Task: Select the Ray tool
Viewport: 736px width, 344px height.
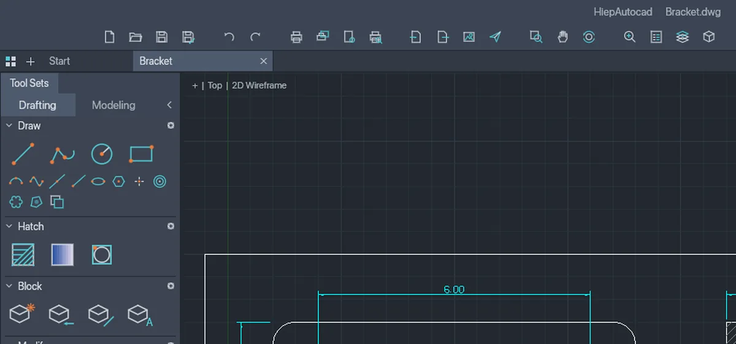Action: point(79,181)
